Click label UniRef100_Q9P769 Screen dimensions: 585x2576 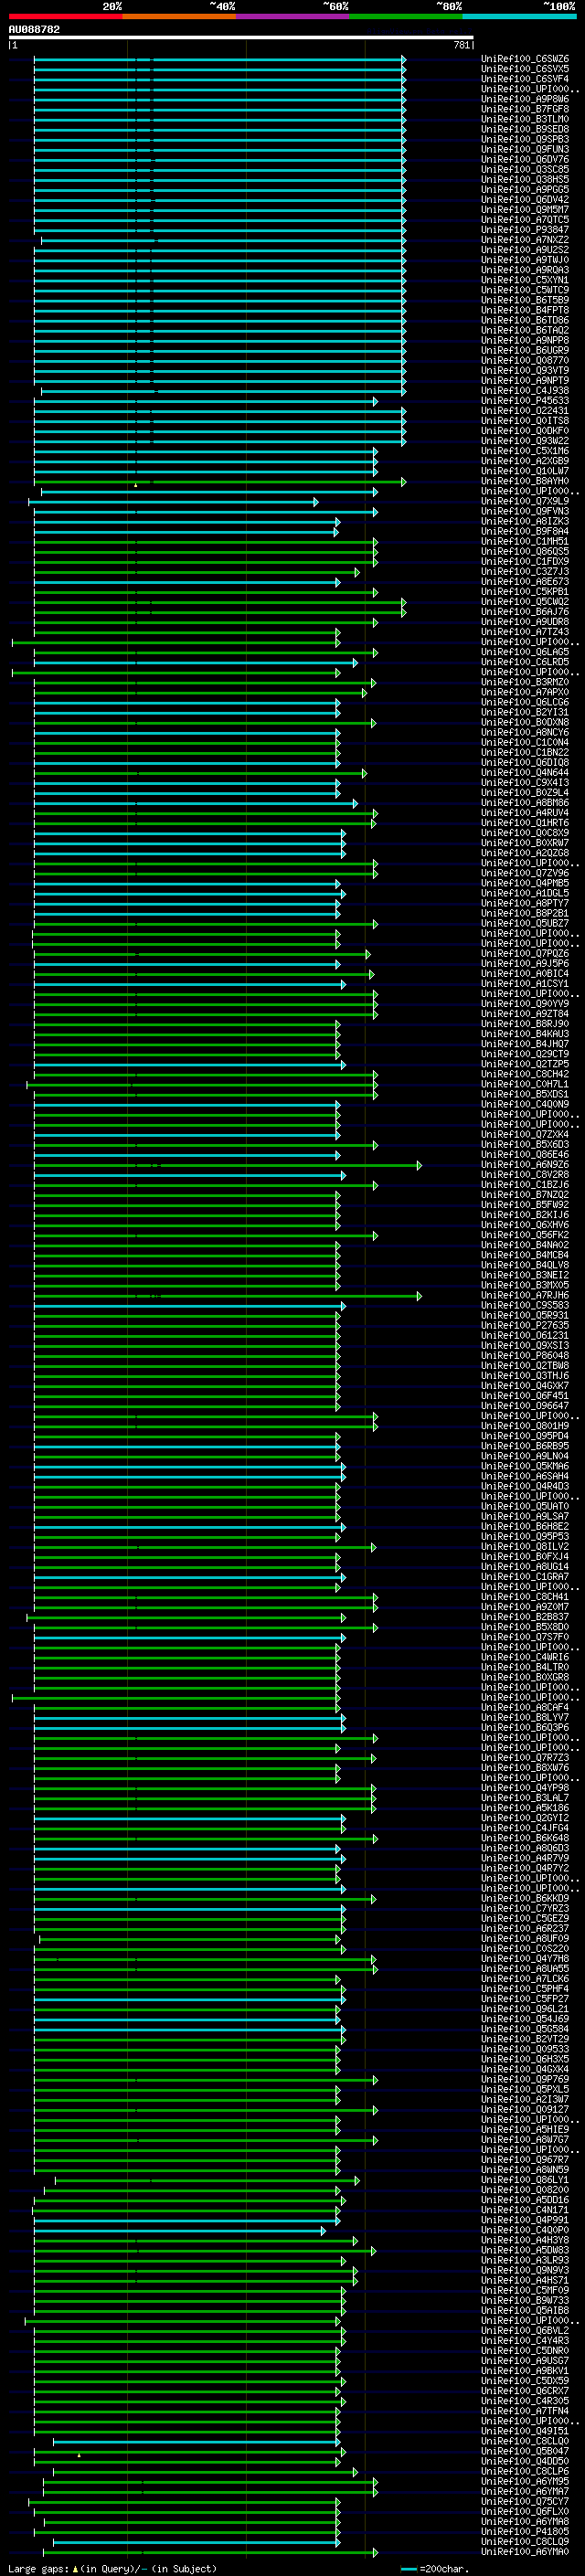[x=525, y=2080]
